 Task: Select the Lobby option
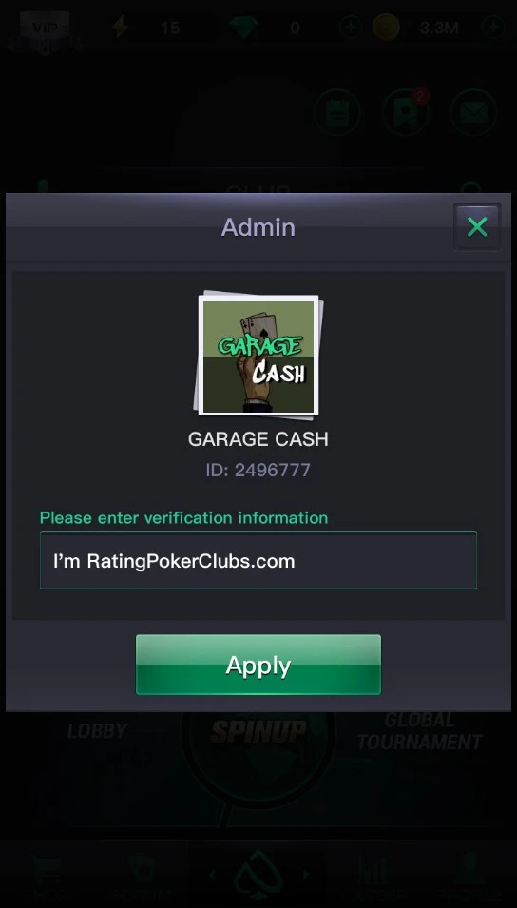pyautogui.click(x=97, y=731)
